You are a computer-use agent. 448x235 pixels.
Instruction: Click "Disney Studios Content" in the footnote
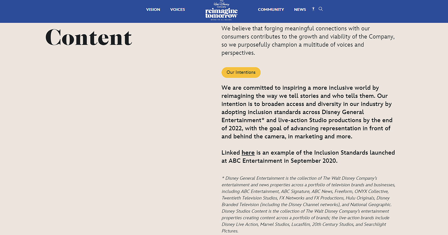point(244,211)
